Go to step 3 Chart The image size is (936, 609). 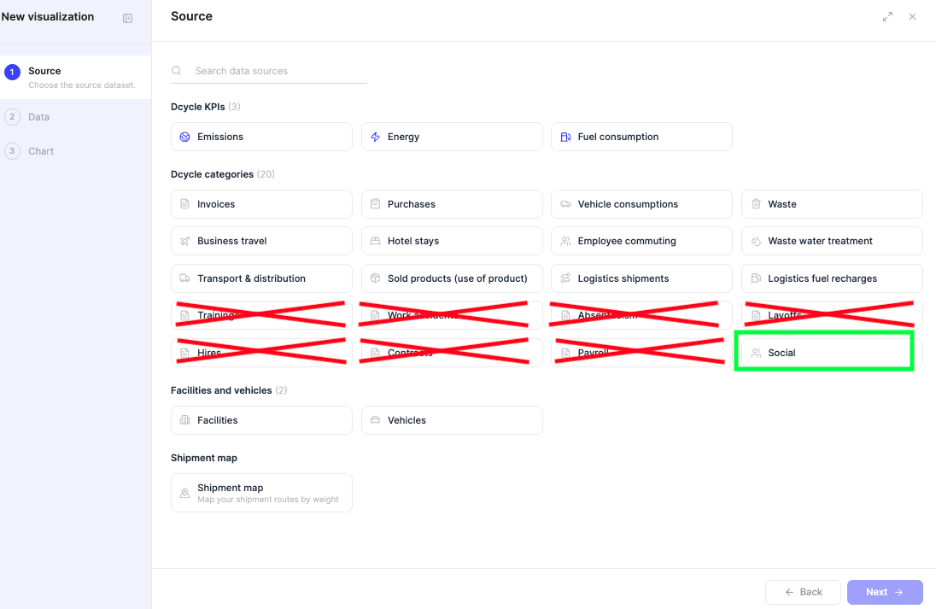29,151
